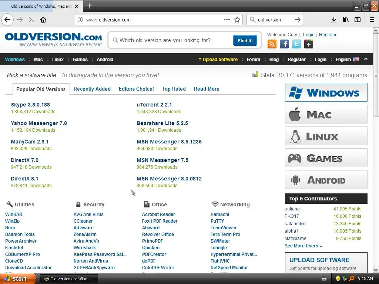The image size is (379, 284).
Task: Switch to Recently Added tab
Action: (92, 89)
